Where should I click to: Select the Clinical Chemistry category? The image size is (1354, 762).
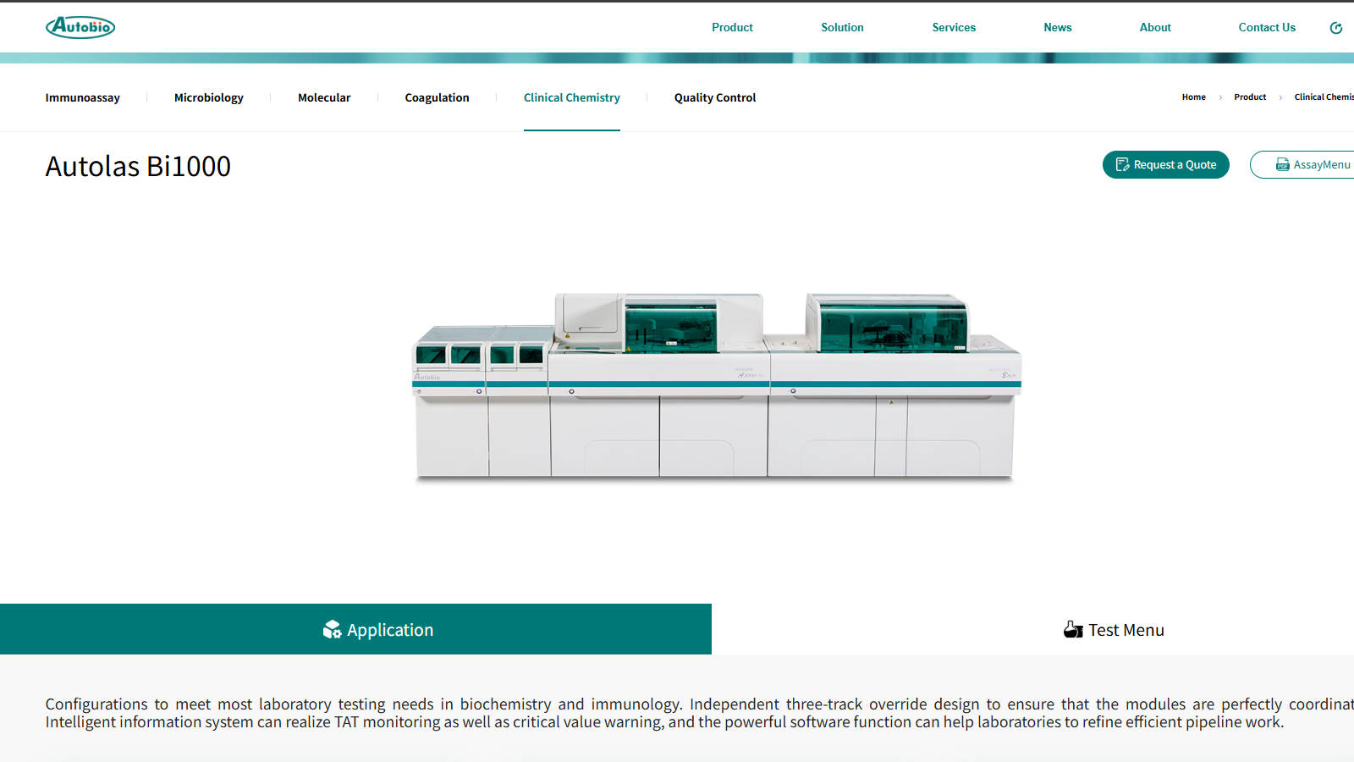pyautogui.click(x=572, y=97)
